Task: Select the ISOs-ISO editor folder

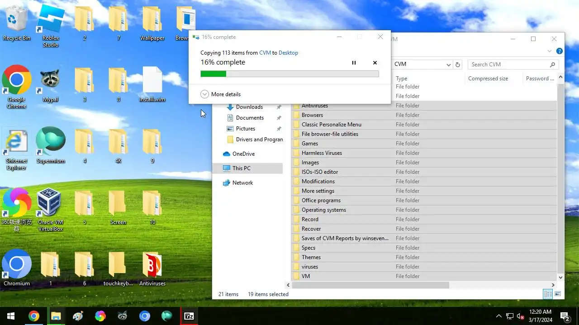Action: coord(424,172)
